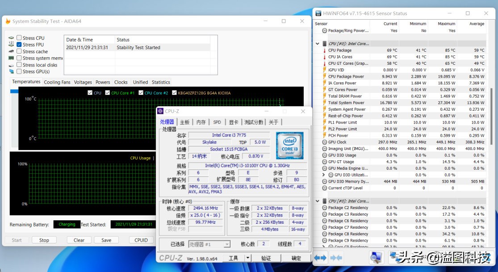Tick the Stress local disks checkbox
Viewport: 498px width, 272px height.
pos(19,65)
